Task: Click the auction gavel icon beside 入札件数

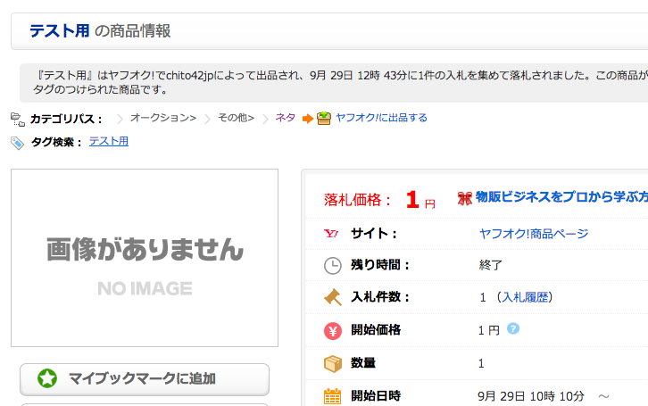Action: 332,297
